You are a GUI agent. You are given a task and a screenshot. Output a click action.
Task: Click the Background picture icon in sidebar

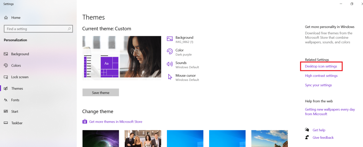pos(6,54)
